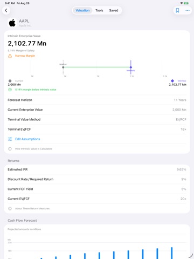This screenshot has width=194, height=259.
Task: Switch to the Tools tab
Action: pyautogui.click(x=99, y=10)
